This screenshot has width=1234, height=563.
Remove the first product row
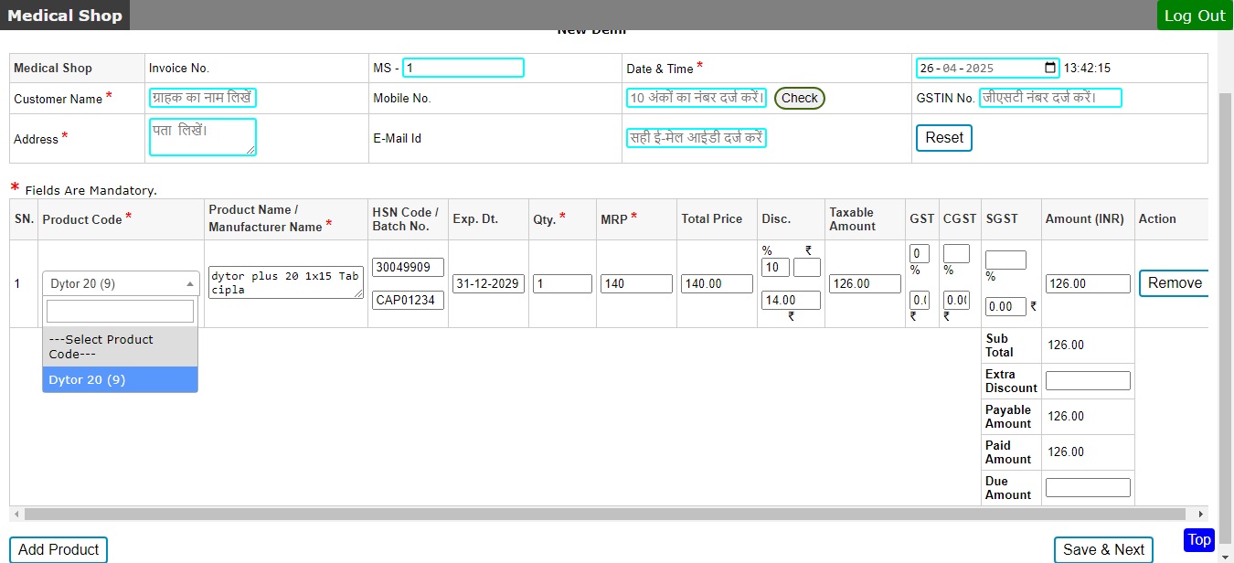(1174, 283)
